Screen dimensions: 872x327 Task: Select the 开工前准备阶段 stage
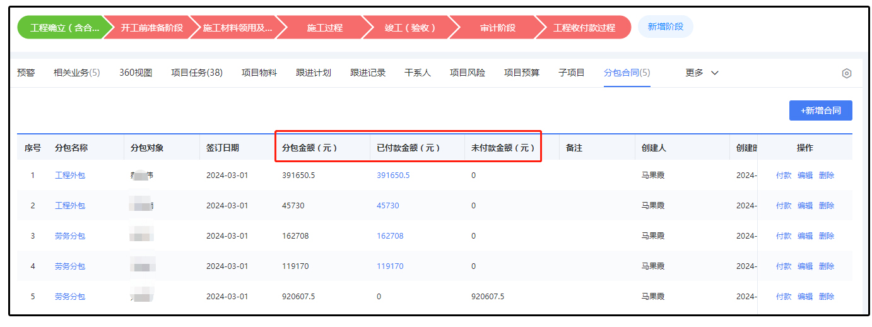pyautogui.click(x=151, y=28)
